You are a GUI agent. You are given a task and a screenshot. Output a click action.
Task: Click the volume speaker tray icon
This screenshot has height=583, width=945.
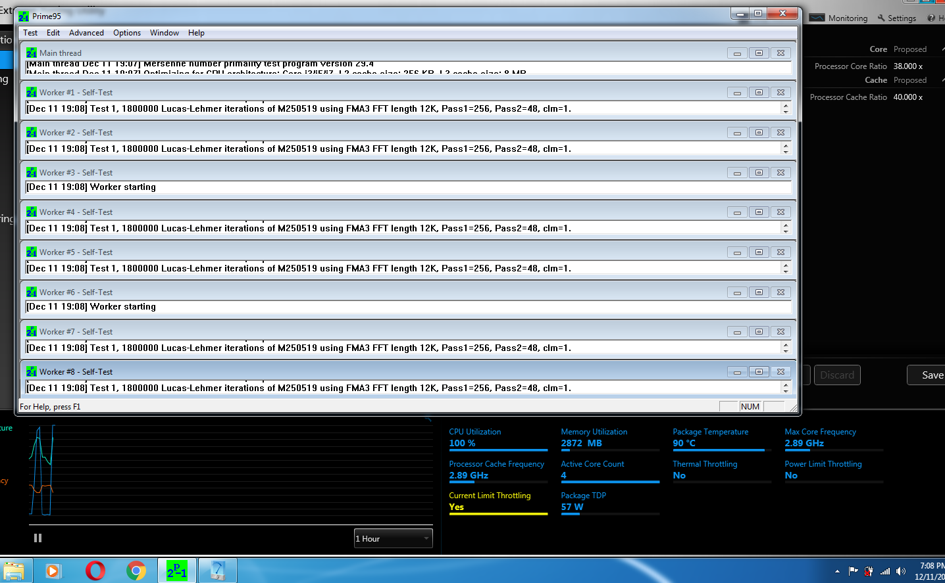901,571
